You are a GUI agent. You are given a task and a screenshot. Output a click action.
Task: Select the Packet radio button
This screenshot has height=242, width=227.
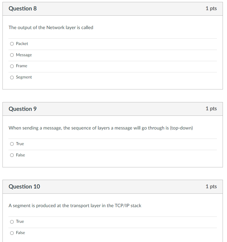(12, 44)
